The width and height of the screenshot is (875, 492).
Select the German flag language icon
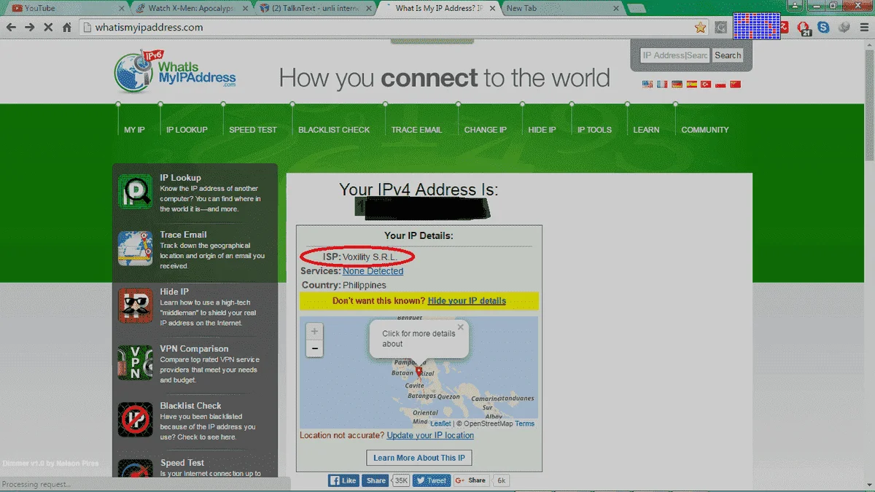point(677,85)
